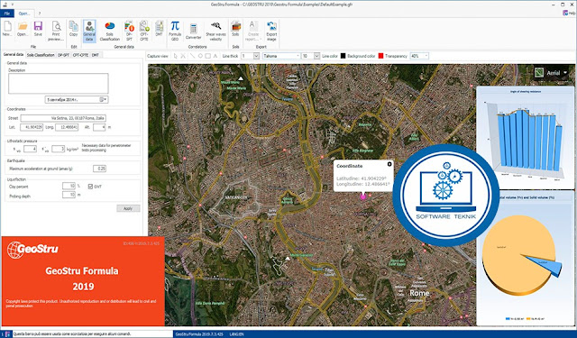Image resolution: width=577 pixels, height=338 pixels.
Task: Click the Maximum acceleration at ground field
Action: coord(99,169)
